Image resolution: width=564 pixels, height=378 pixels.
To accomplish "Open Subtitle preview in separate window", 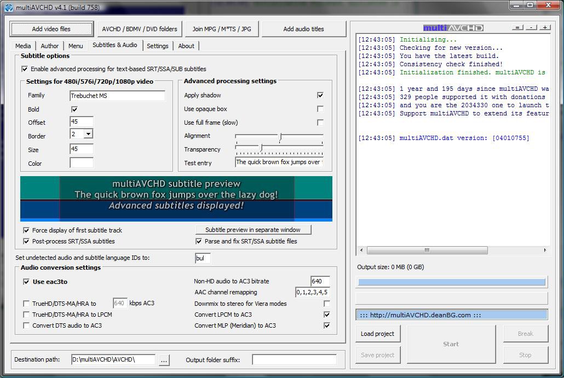I will (253, 230).
